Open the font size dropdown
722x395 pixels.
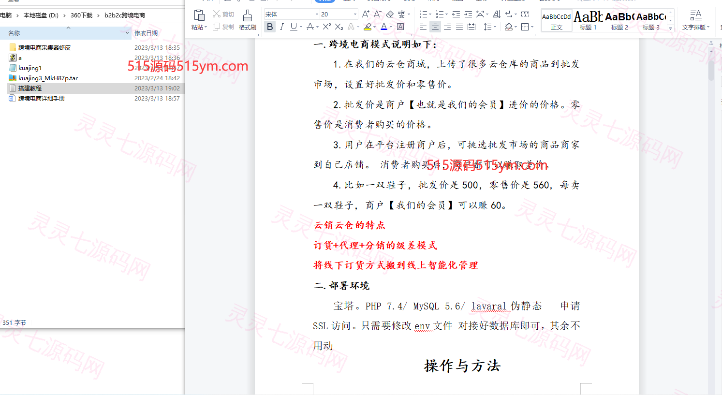coord(355,15)
